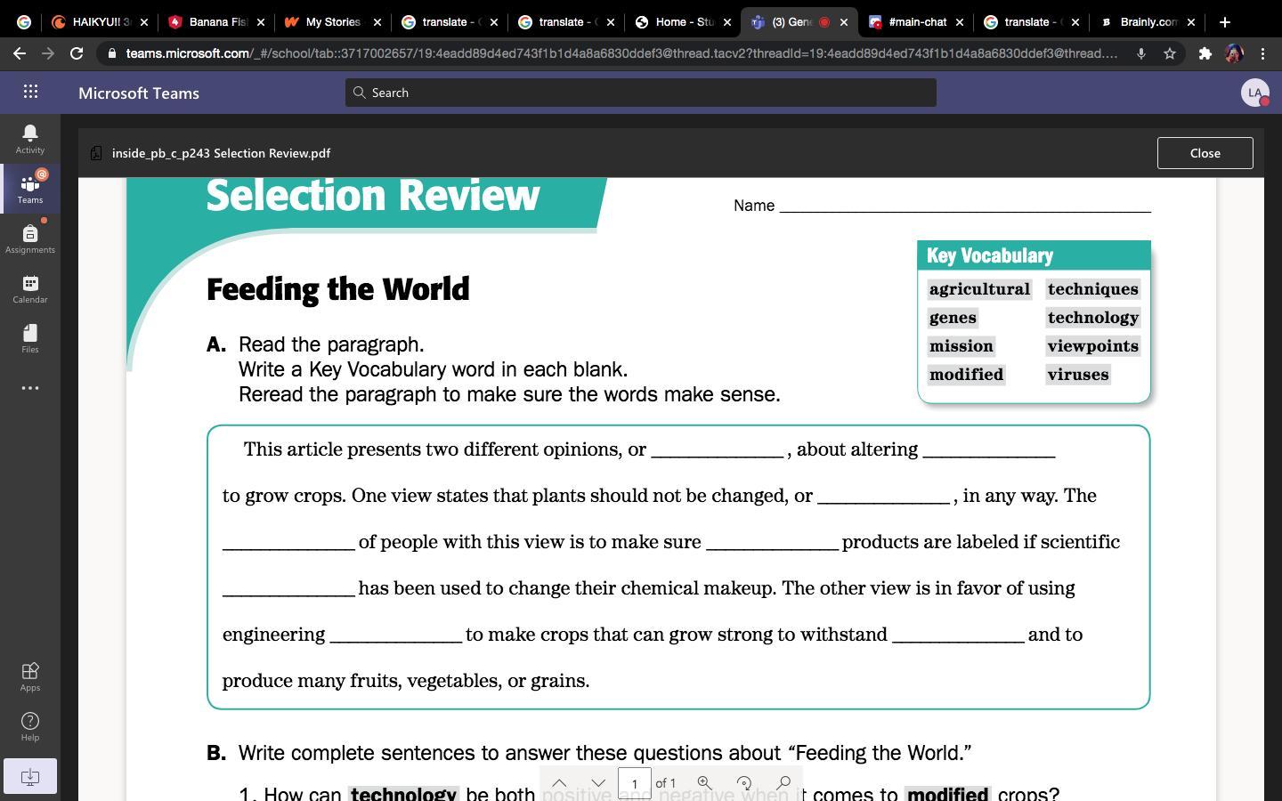Expand more apps via sidebar ellipsis
This screenshot has height=801, width=1282.
tap(29, 388)
